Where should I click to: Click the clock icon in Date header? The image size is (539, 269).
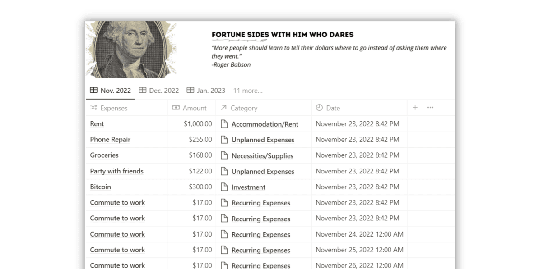pyautogui.click(x=319, y=108)
